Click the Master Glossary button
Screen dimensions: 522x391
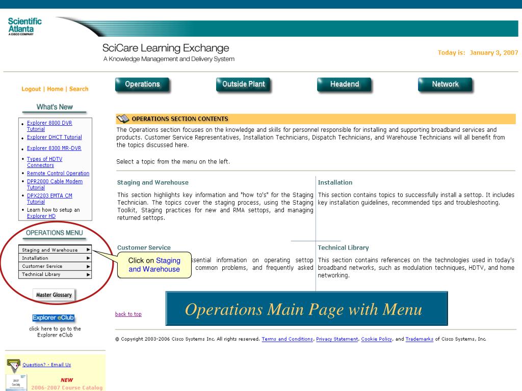(54, 295)
